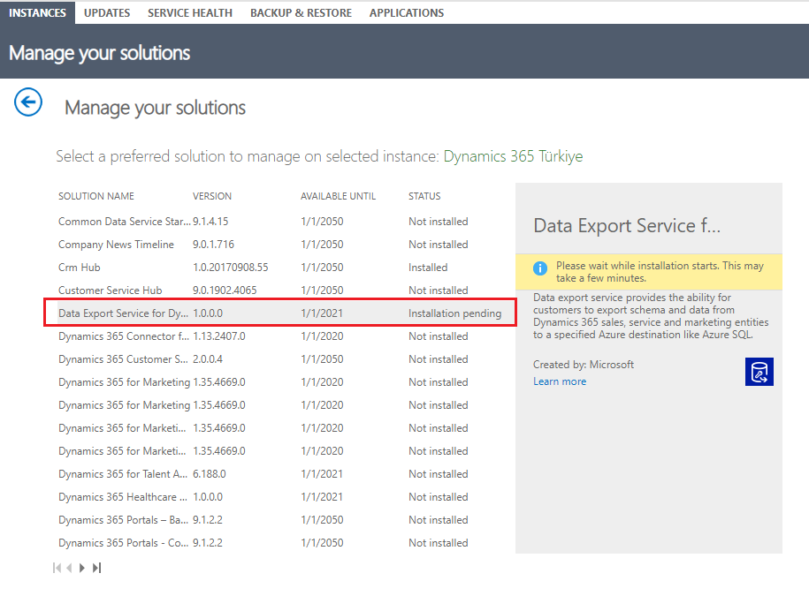
Task: Click version 9.1.4.15
Action: 210,222
